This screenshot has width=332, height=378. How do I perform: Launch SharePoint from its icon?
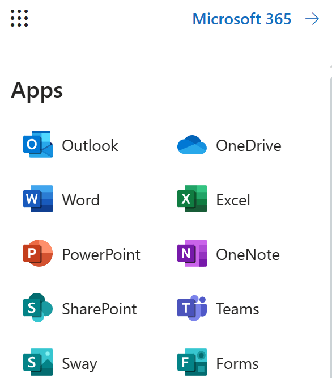point(38,308)
